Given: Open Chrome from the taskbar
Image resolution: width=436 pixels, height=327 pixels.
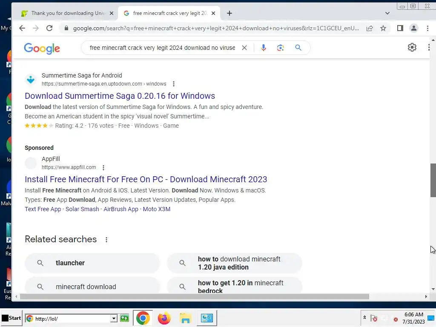Looking at the screenshot, I should [x=143, y=318].
